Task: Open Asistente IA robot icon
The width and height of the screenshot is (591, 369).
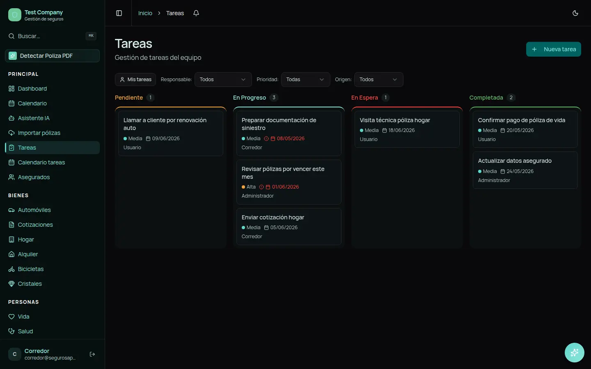Action: [x=11, y=118]
